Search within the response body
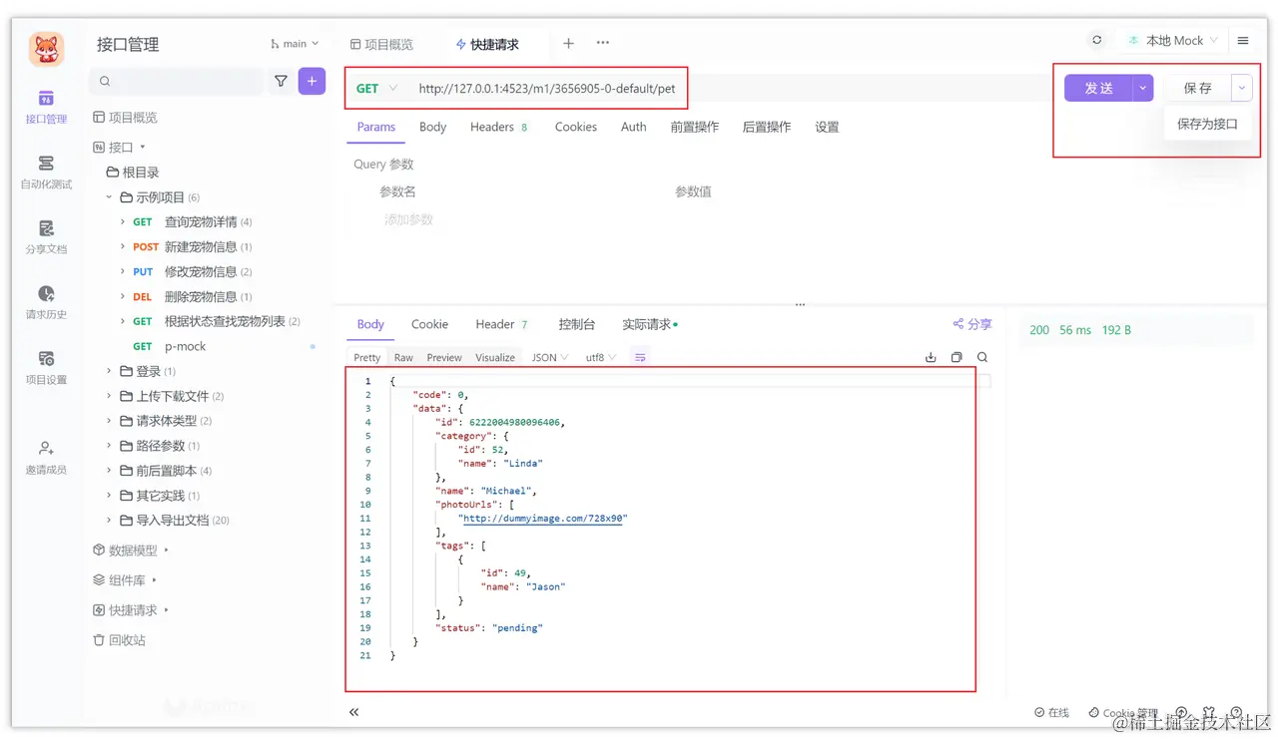The image size is (1278, 739). point(982,357)
